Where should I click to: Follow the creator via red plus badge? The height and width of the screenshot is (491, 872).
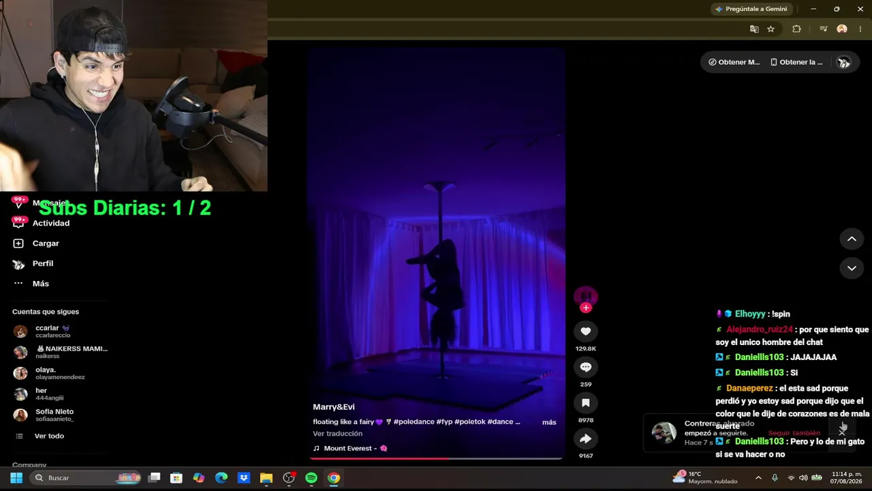coord(585,308)
